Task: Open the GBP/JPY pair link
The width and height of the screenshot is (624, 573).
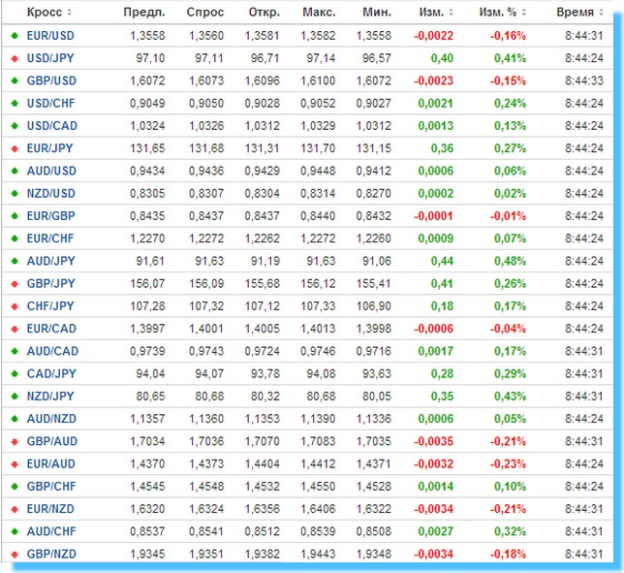Action: coord(51,284)
